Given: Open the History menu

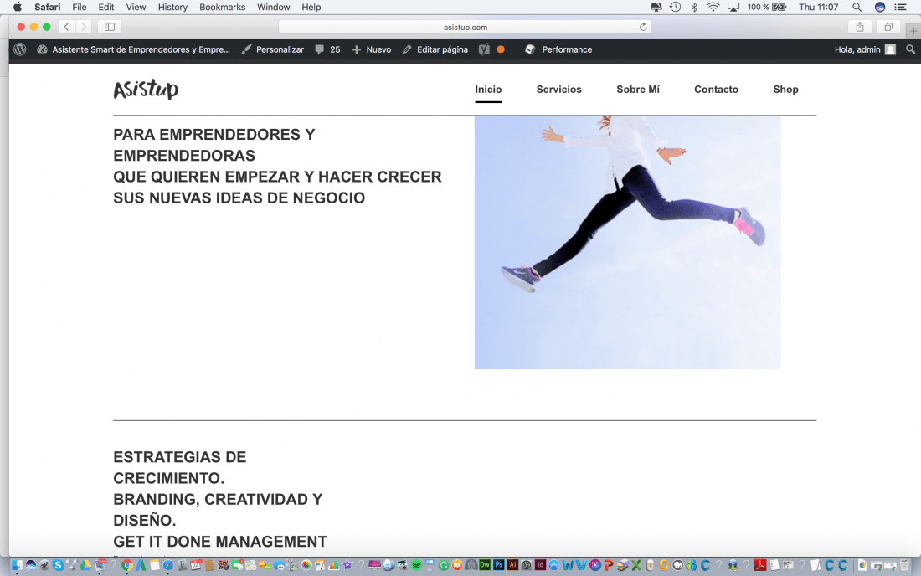Looking at the screenshot, I should (x=172, y=7).
